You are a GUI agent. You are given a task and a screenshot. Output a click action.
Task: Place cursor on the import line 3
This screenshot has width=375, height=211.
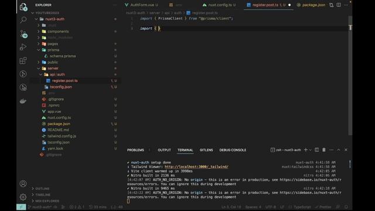[x=150, y=29]
